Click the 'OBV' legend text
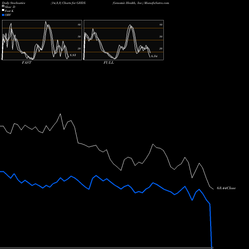 8,15
